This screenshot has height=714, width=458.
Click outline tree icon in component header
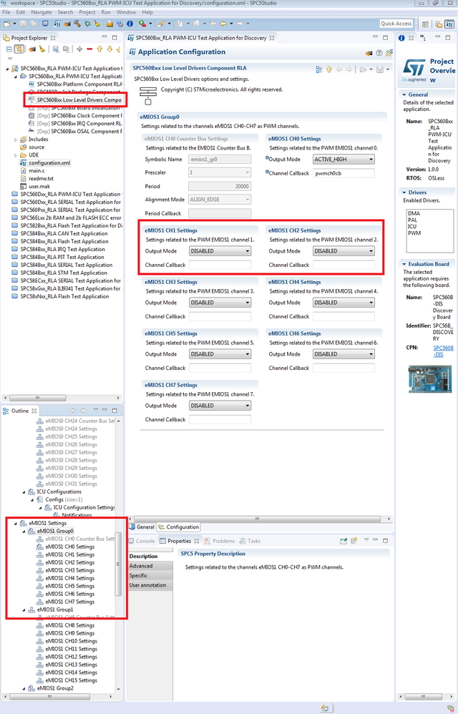(x=318, y=69)
